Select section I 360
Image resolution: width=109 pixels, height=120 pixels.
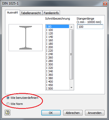pos(57,75)
